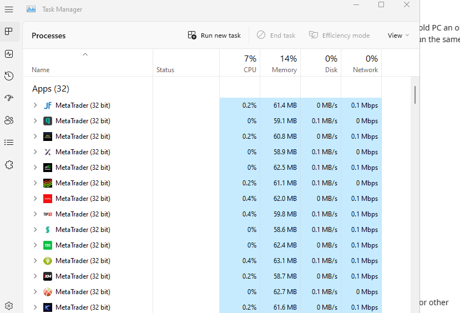This screenshot has height=313, width=460.
Task: Click the 62.7 MB memory cell
Action: pos(280,292)
